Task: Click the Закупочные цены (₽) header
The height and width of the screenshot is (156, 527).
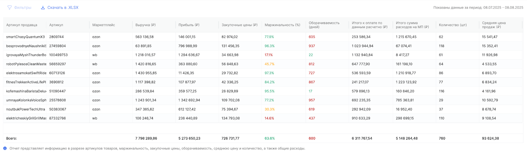Action: click(x=239, y=25)
